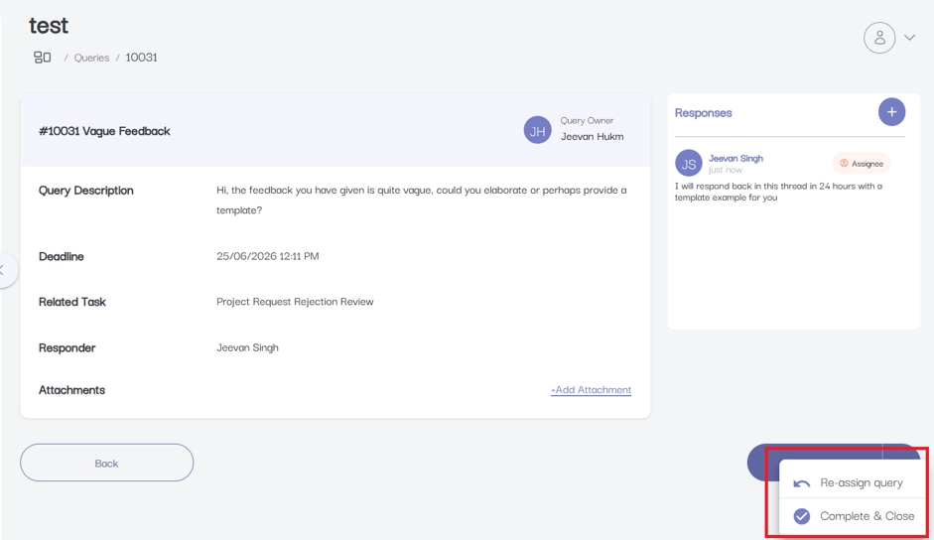Screen dimensions: 934x540
Task: Open Jeevan Singh's name in Responses
Action: point(735,158)
